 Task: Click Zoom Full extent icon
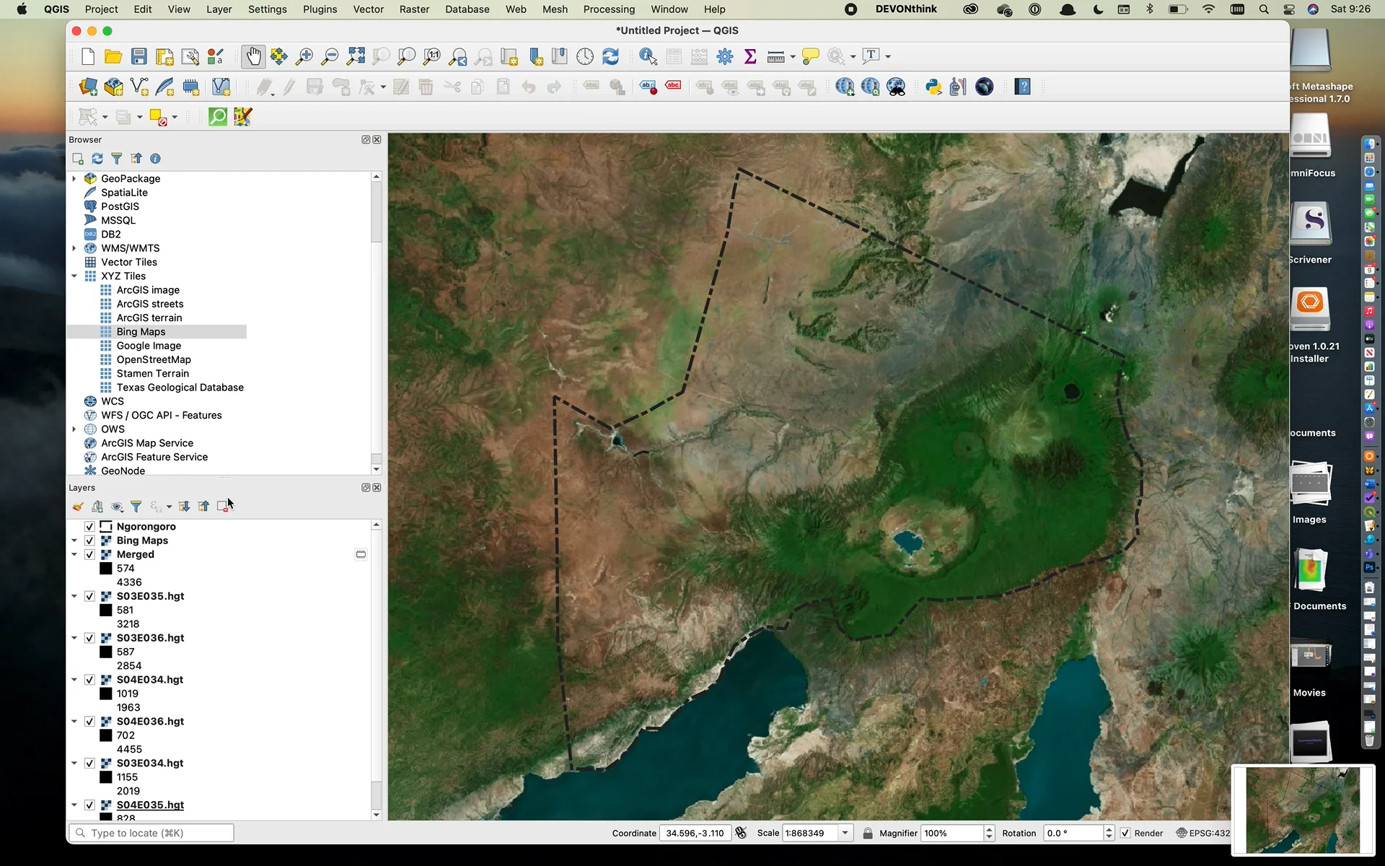355,56
